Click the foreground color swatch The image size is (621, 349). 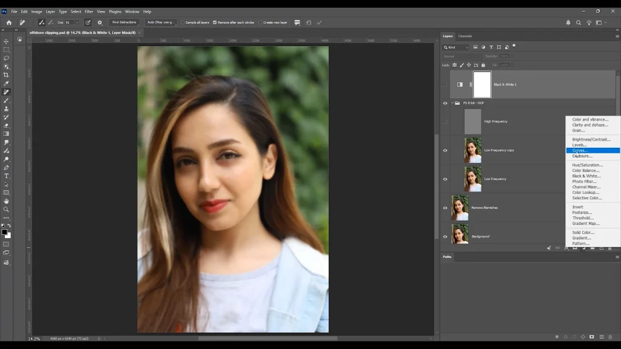pyautogui.click(x=4, y=232)
